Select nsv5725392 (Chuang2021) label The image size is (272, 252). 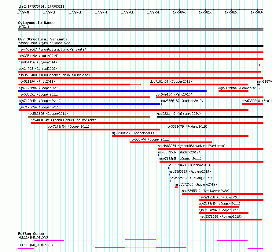pos(191,178)
